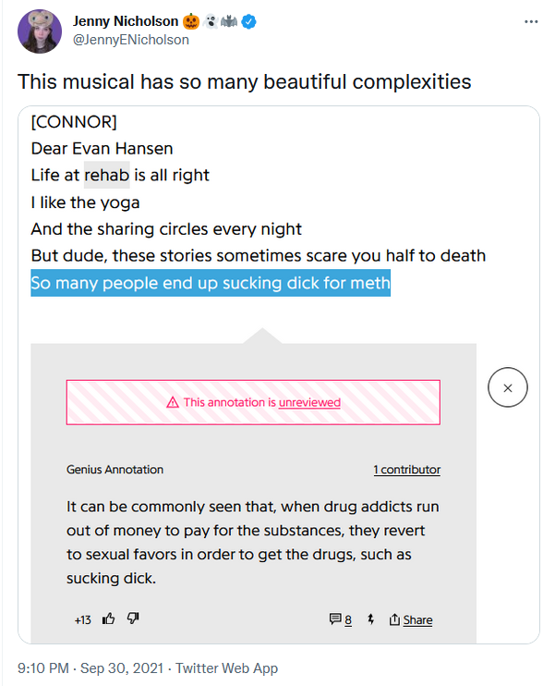Image resolution: width=543 pixels, height=686 pixels.
Task: Select the highlighted 'rehab' annotated word
Action: (106, 175)
